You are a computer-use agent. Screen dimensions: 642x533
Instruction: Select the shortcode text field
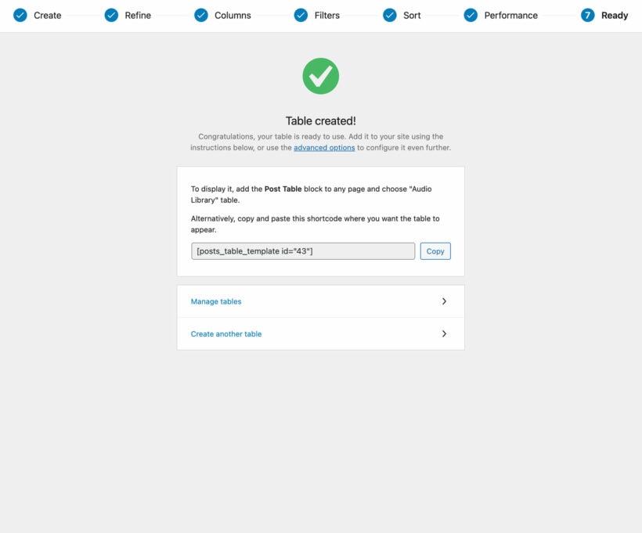click(302, 250)
